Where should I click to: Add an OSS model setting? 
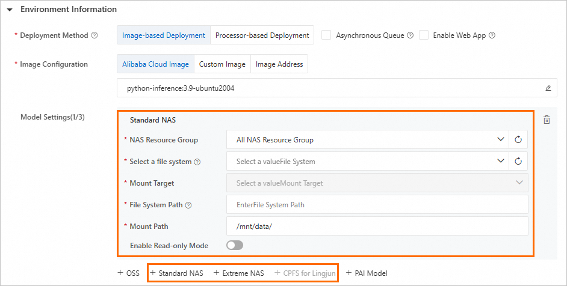tap(128, 273)
